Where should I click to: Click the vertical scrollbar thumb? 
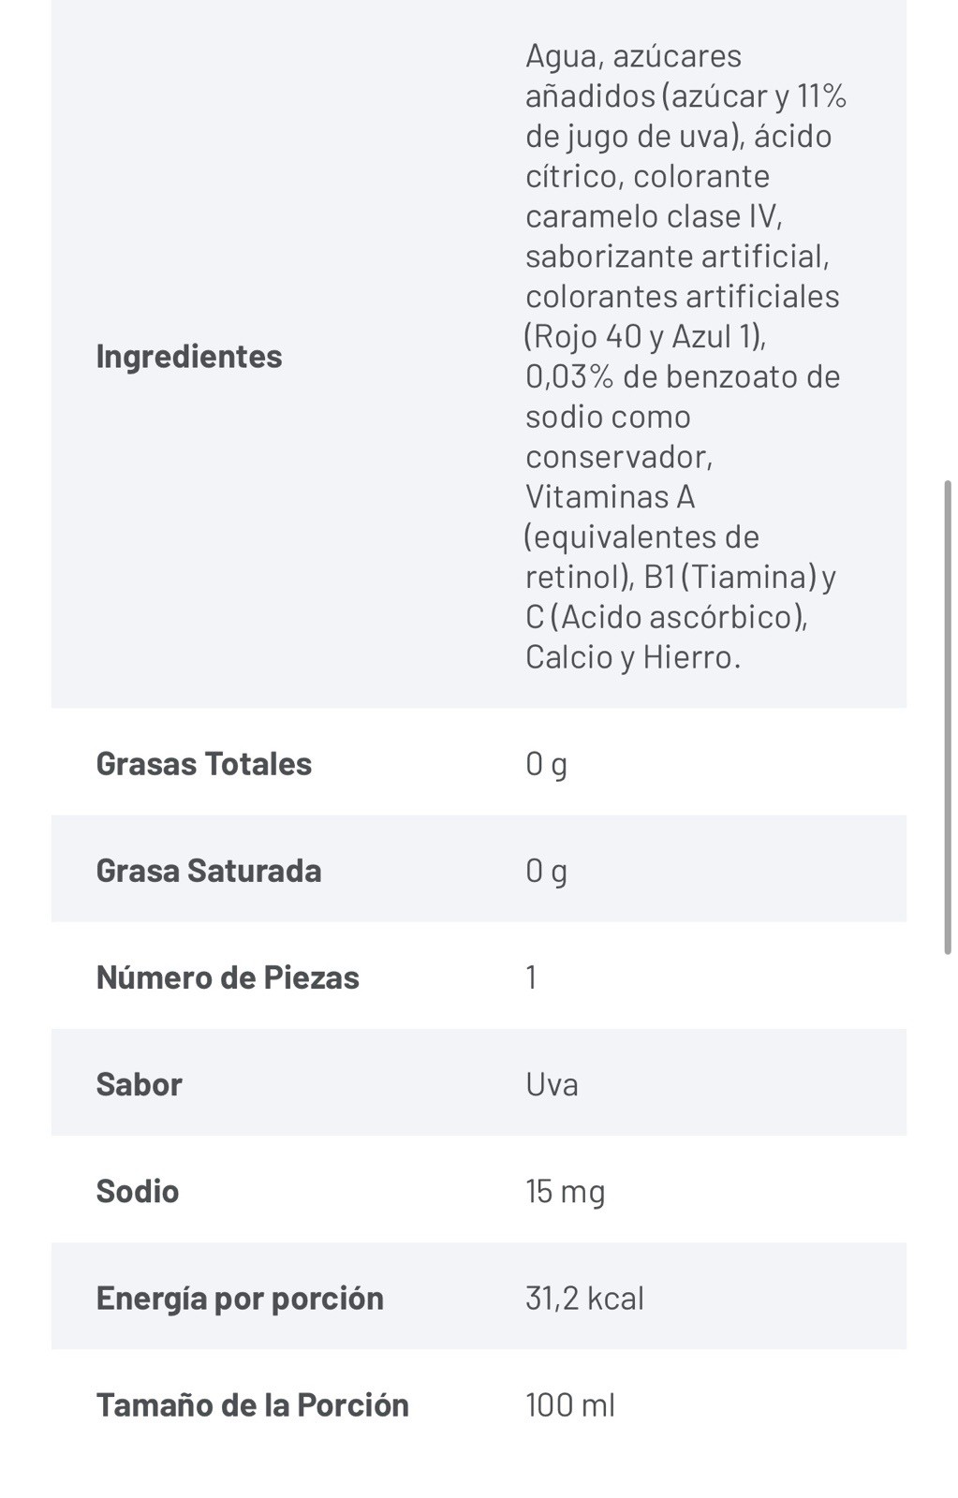coord(948,717)
